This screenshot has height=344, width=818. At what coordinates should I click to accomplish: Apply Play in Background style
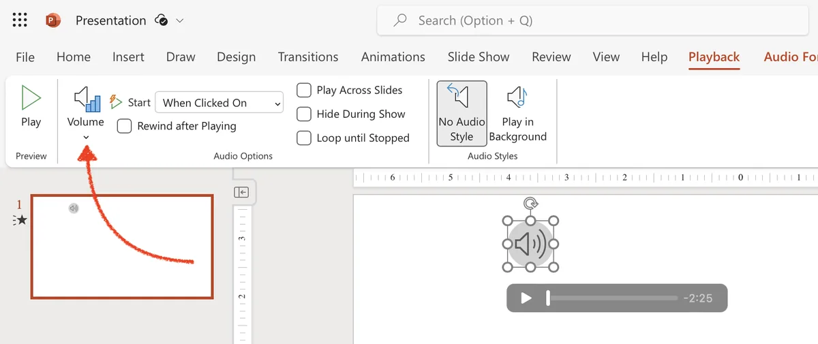click(518, 113)
